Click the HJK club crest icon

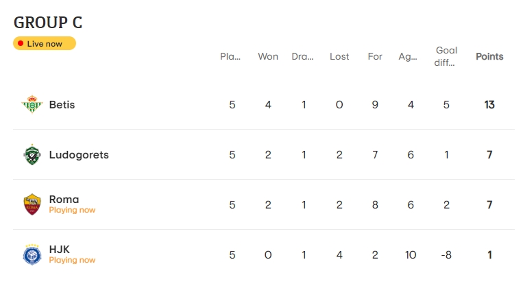click(x=32, y=254)
